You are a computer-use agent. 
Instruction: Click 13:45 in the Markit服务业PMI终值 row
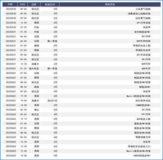tap(23, 151)
